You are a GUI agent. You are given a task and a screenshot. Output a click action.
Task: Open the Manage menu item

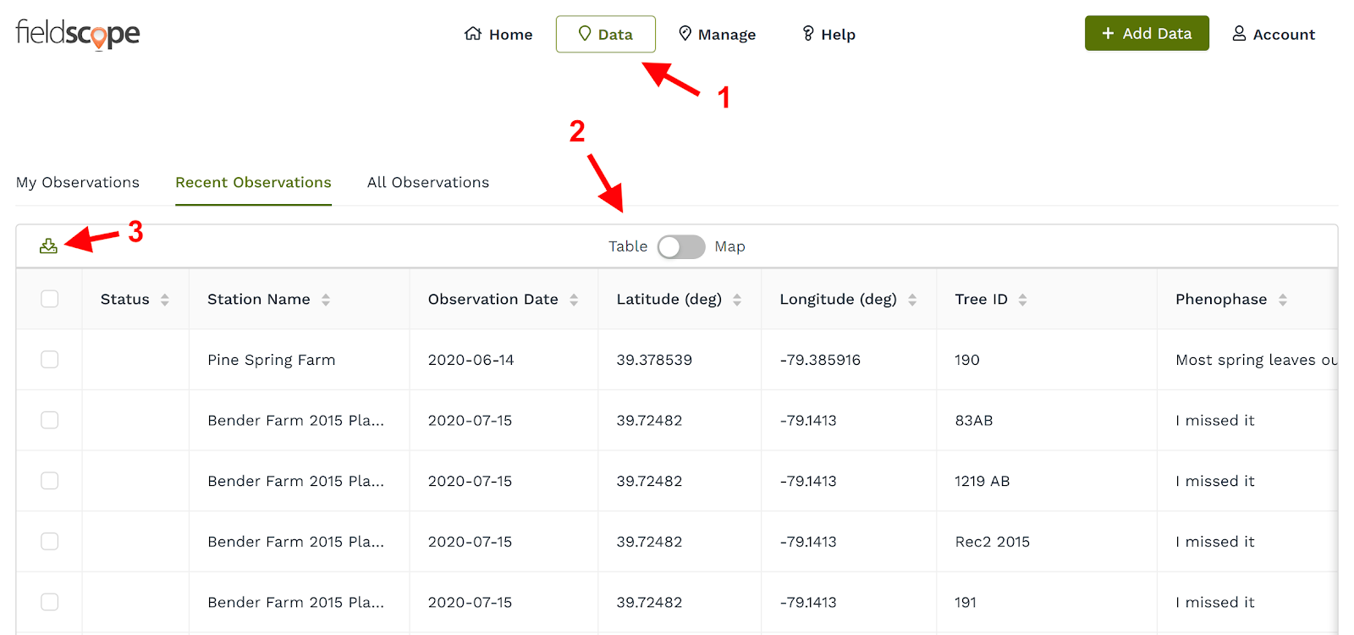pyautogui.click(x=717, y=35)
